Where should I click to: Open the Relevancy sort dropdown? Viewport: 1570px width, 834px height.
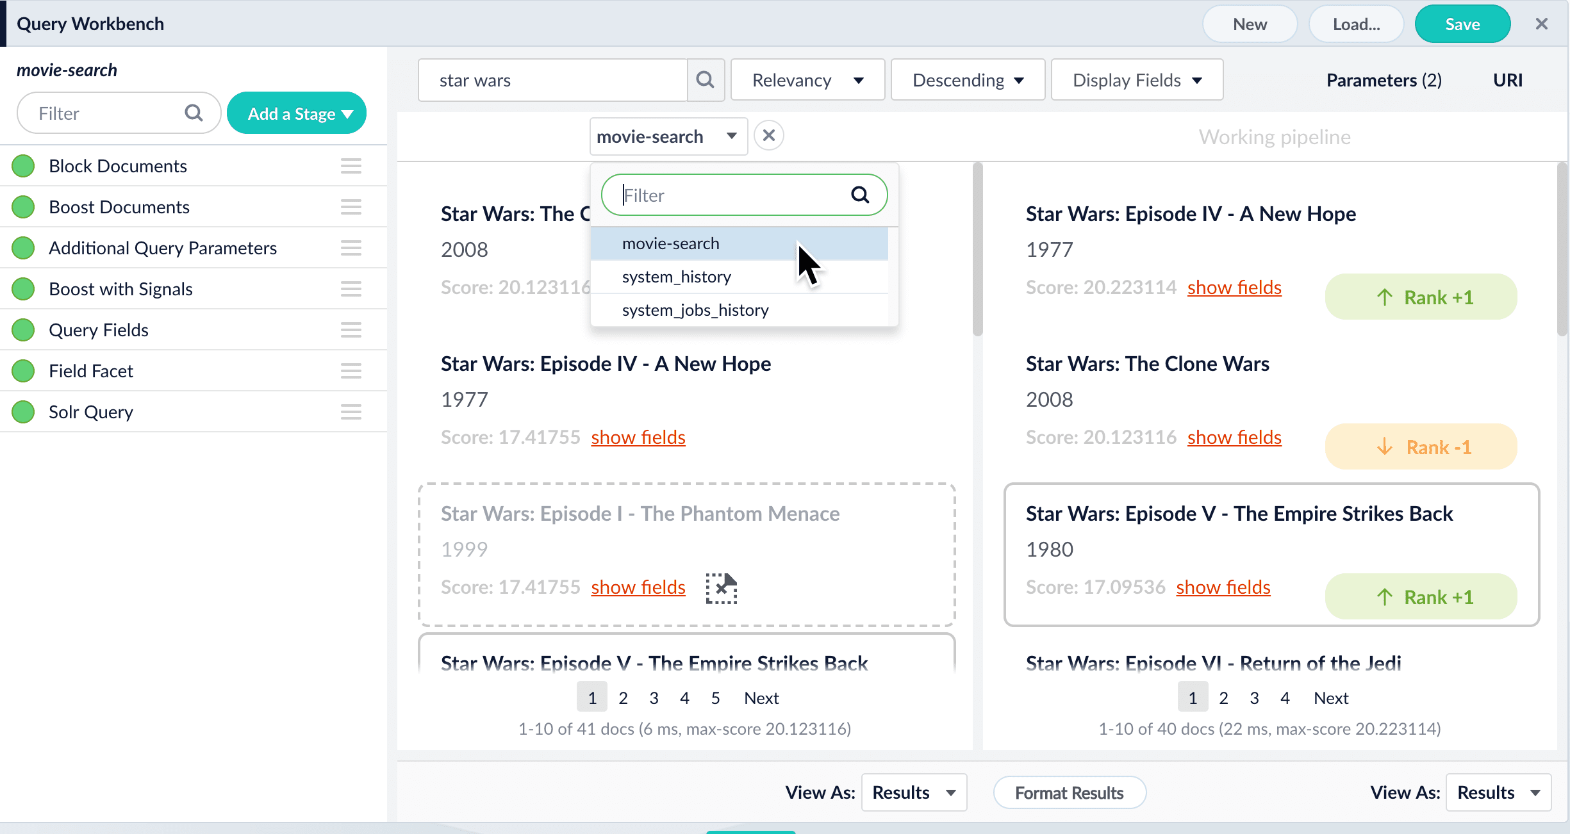(807, 80)
